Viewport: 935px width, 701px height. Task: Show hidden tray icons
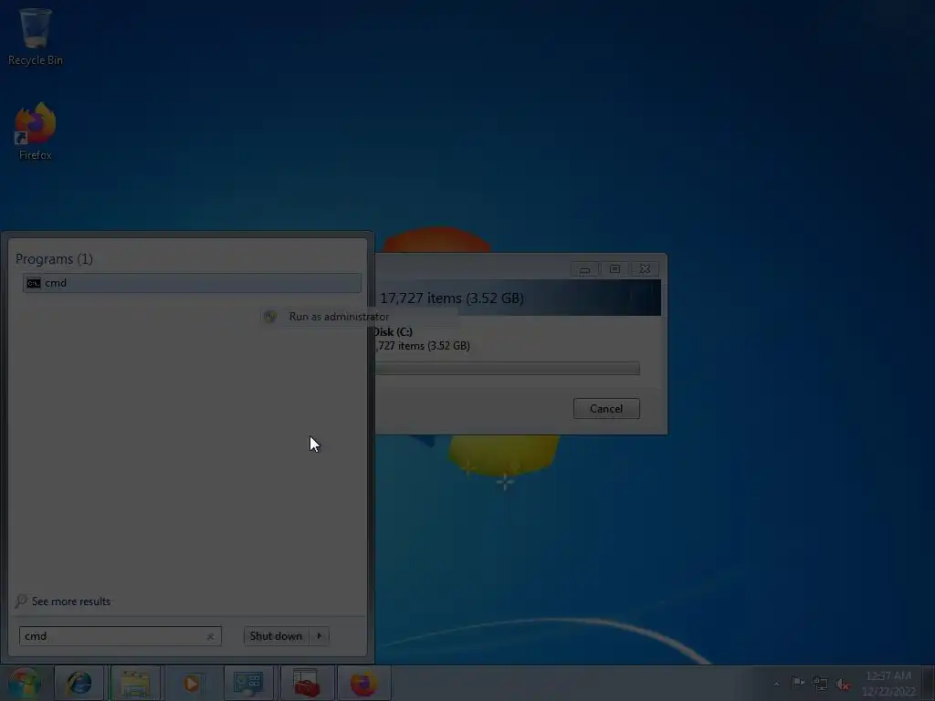776,684
